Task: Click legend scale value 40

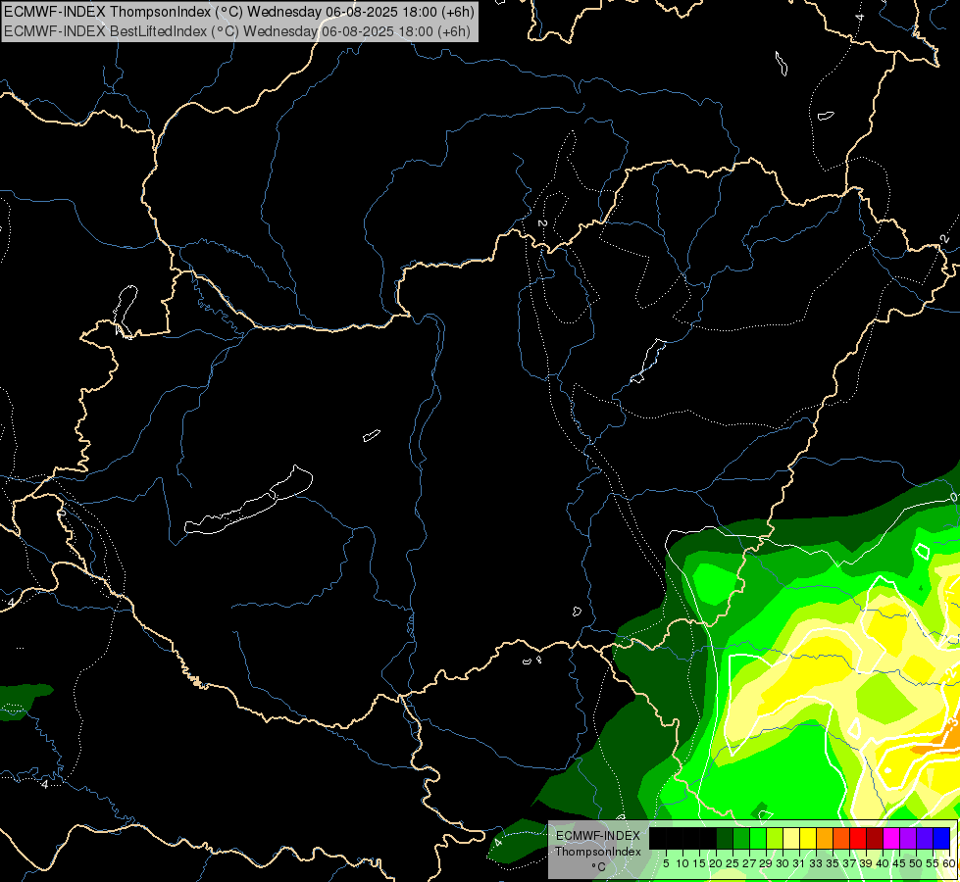Action: (884, 863)
